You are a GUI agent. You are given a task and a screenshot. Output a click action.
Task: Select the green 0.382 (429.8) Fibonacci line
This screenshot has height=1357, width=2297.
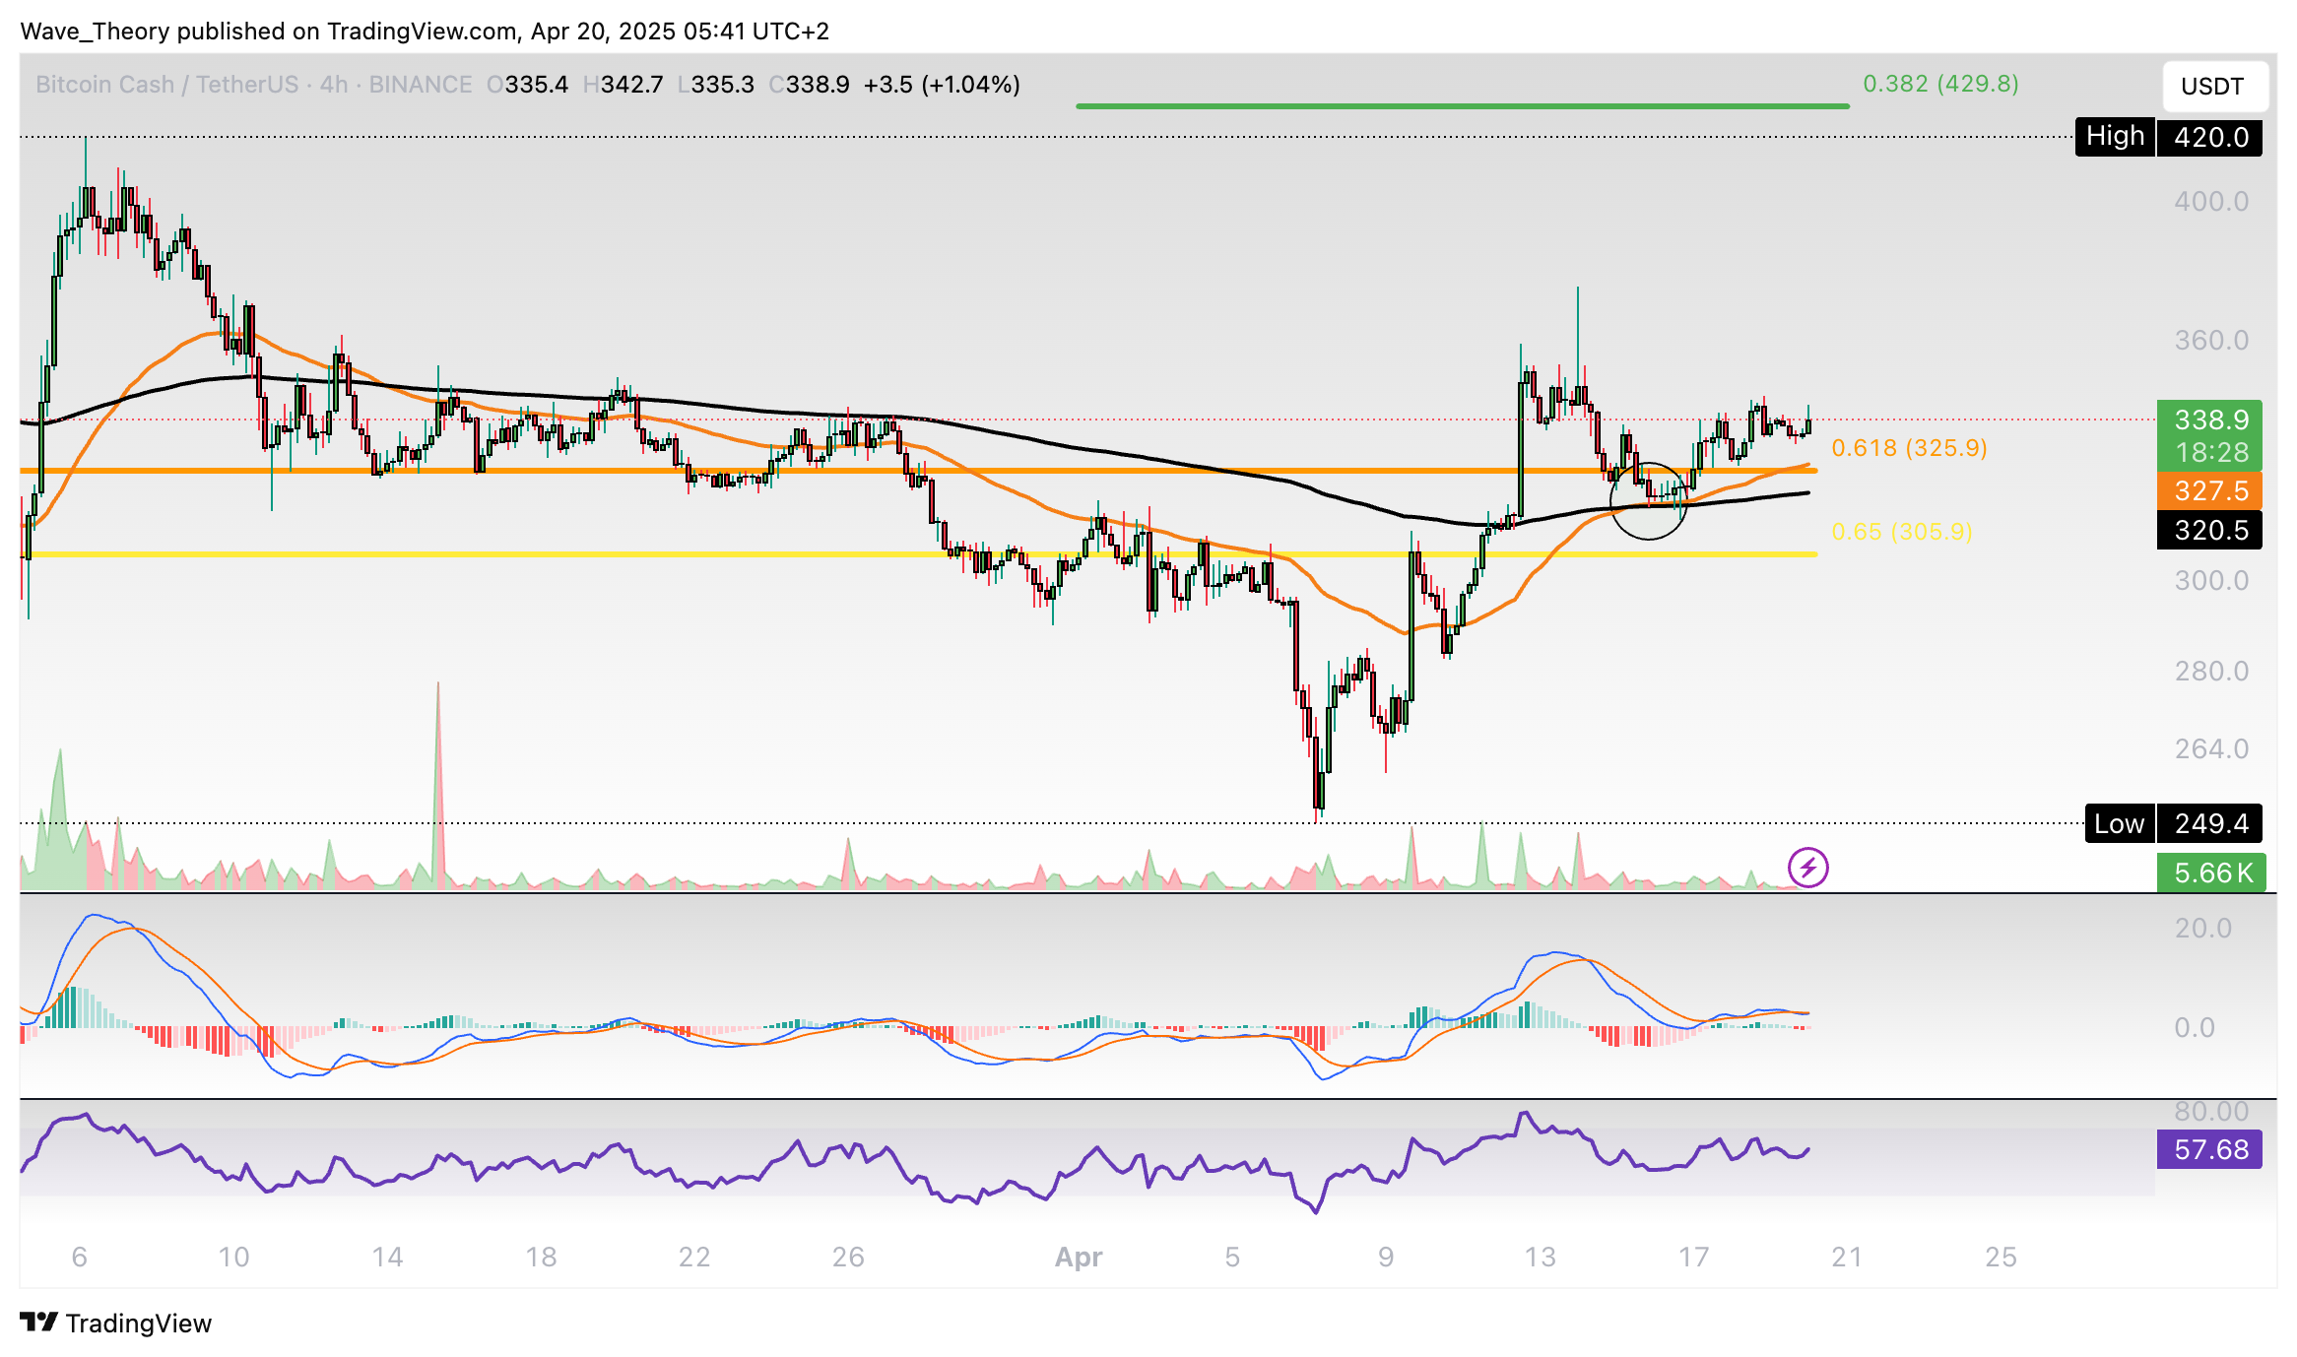coord(1462,105)
